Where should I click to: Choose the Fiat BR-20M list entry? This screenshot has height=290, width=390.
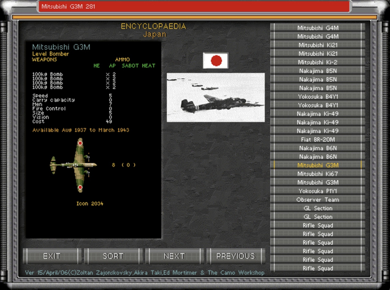tap(318, 139)
